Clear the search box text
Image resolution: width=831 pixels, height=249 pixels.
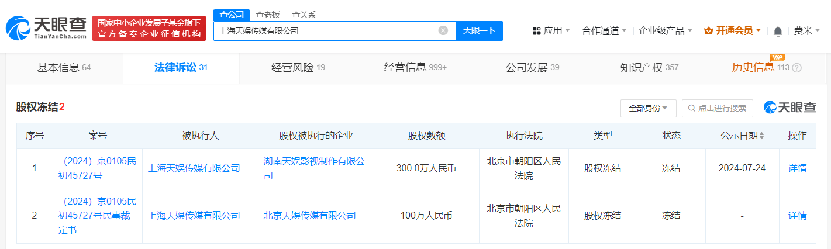(443, 30)
